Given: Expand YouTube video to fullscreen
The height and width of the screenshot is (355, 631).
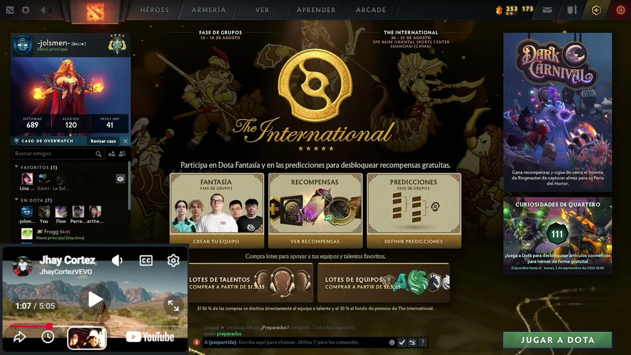Looking at the screenshot, I should coord(174,306).
